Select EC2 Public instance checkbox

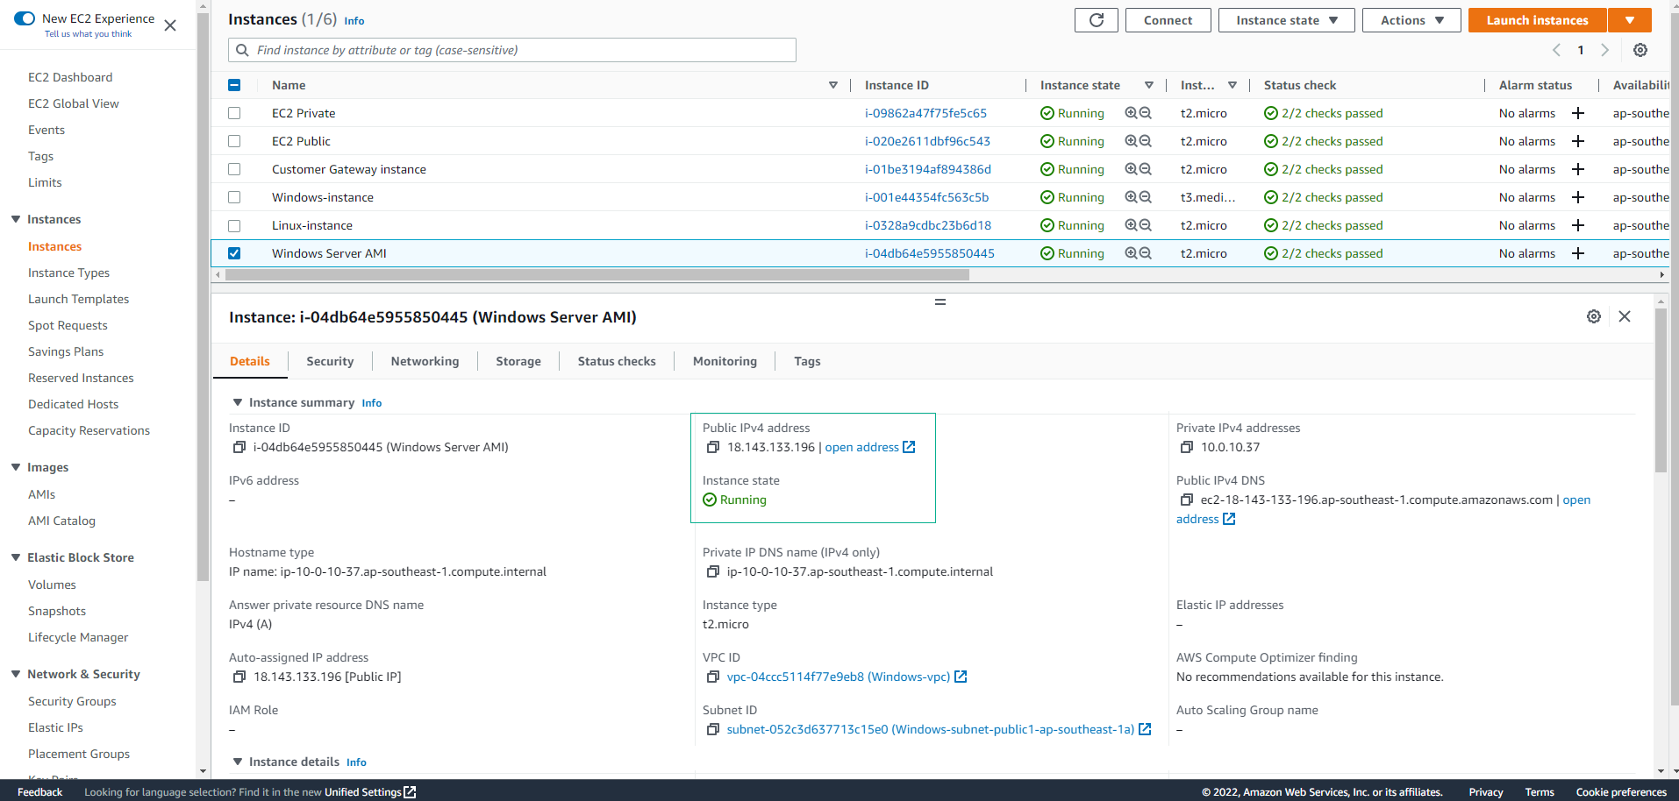[x=234, y=141]
